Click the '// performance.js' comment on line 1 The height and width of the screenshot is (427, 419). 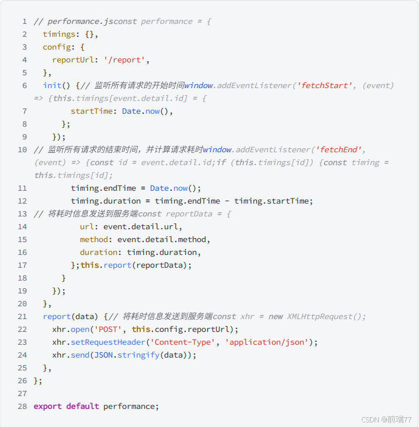pos(72,22)
